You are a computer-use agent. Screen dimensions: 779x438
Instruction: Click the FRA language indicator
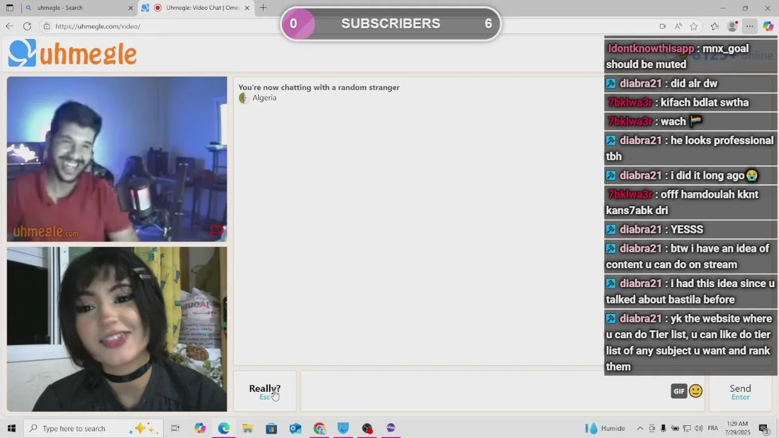(x=713, y=428)
